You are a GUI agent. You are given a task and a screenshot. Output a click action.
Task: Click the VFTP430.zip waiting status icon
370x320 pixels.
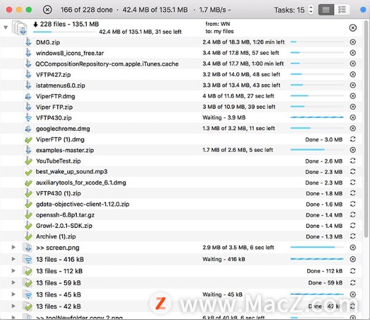(28, 117)
